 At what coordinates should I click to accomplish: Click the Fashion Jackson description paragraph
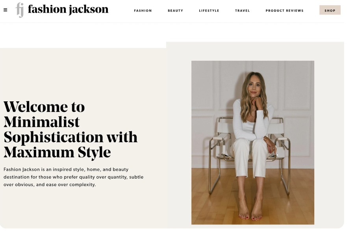[74, 177]
